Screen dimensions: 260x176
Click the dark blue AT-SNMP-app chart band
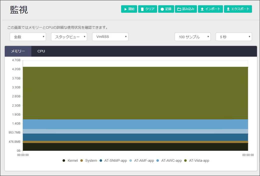pyautogui.click(x=135, y=137)
